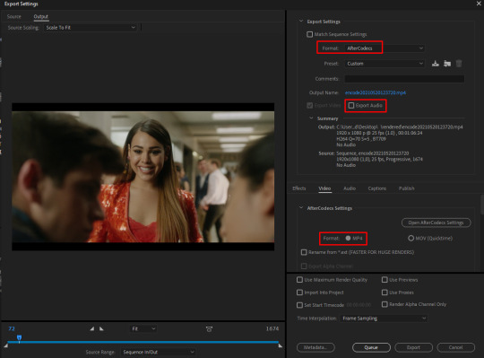Open the Publish tab

407,188
